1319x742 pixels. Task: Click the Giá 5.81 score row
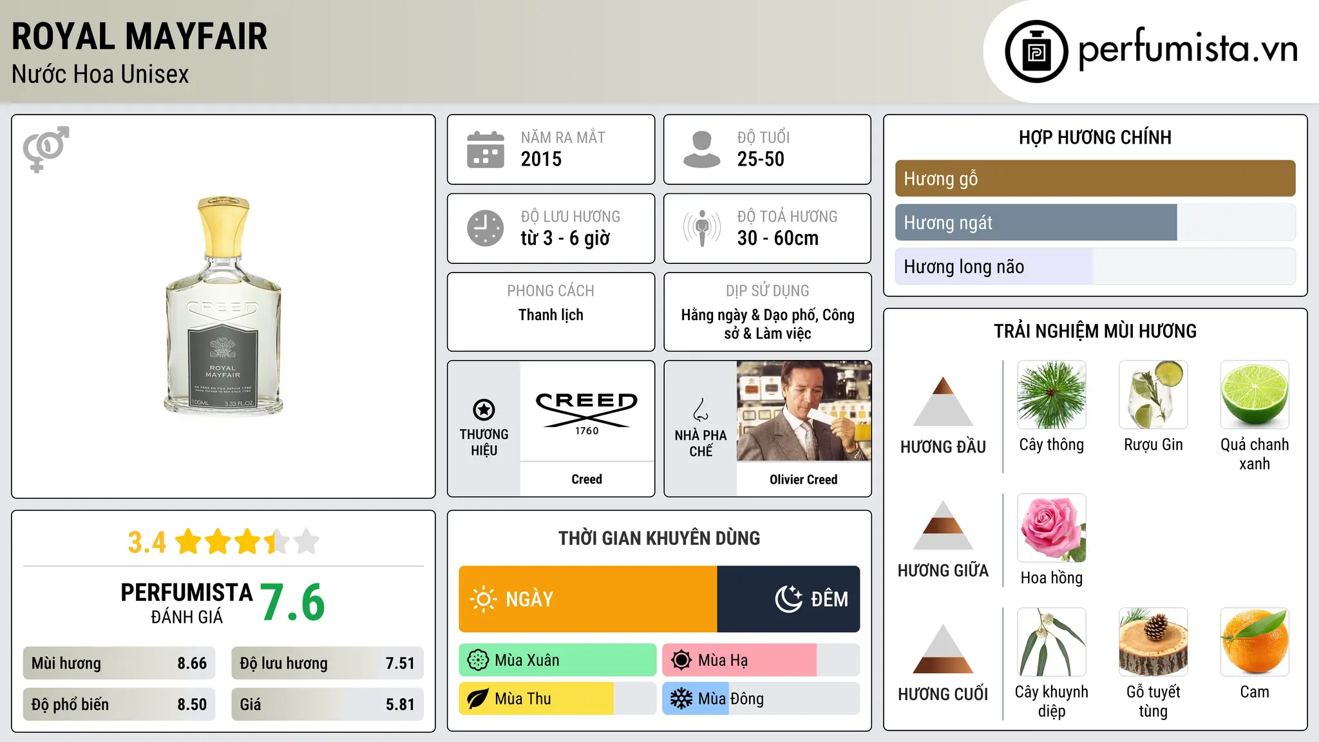pyautogui.click(x=327, y=705)
